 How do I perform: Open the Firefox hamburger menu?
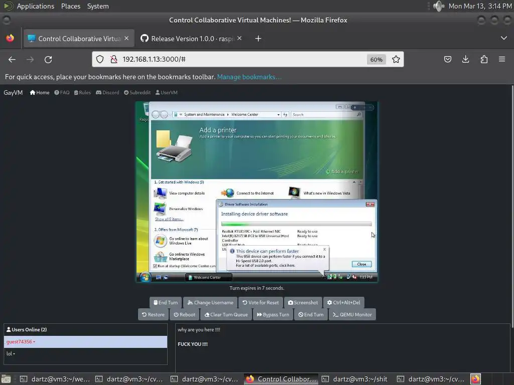tap(502, 59)
